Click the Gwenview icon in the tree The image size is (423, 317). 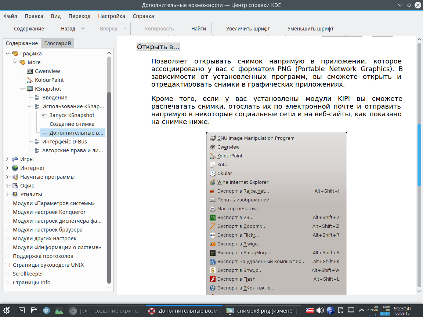(30, 71)
